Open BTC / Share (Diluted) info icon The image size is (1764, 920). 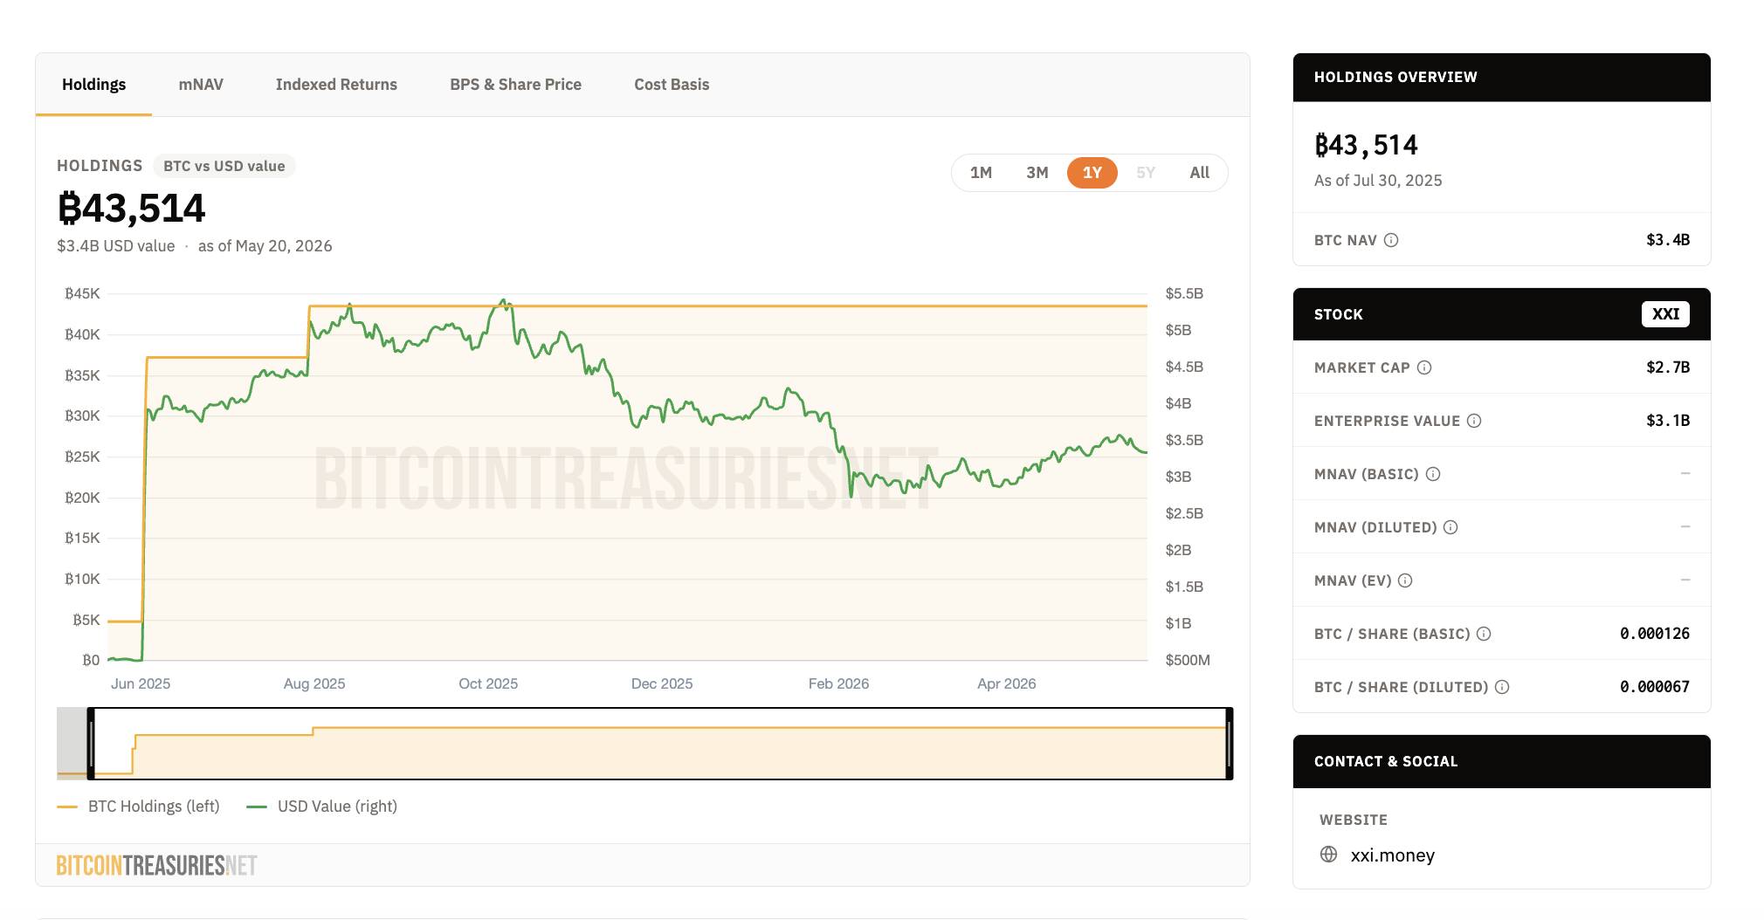(x=1502, y=687)
